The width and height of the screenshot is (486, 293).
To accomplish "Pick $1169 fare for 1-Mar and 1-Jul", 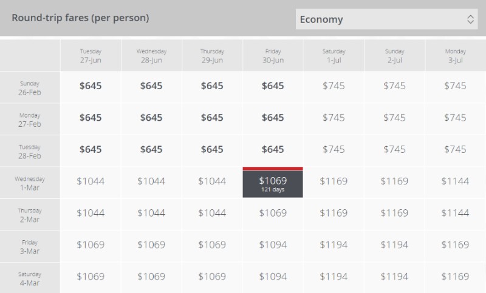I will point(334,181).
